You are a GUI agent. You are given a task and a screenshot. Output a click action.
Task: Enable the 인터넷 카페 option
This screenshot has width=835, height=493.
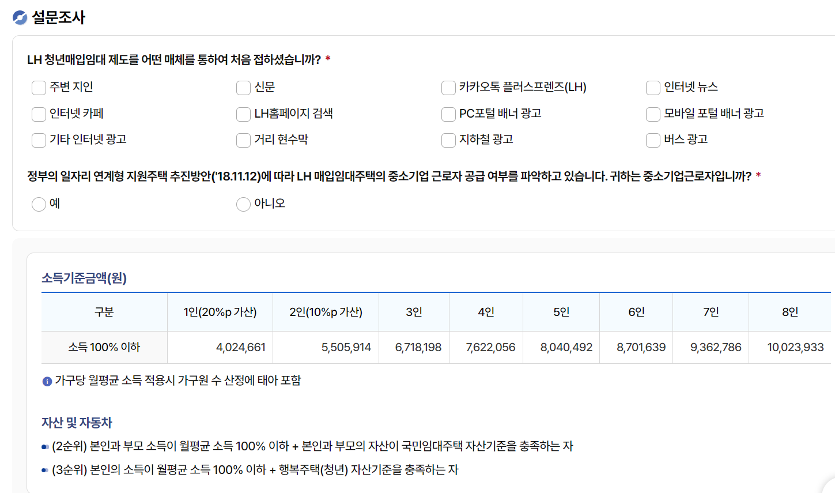click(39, 114)
